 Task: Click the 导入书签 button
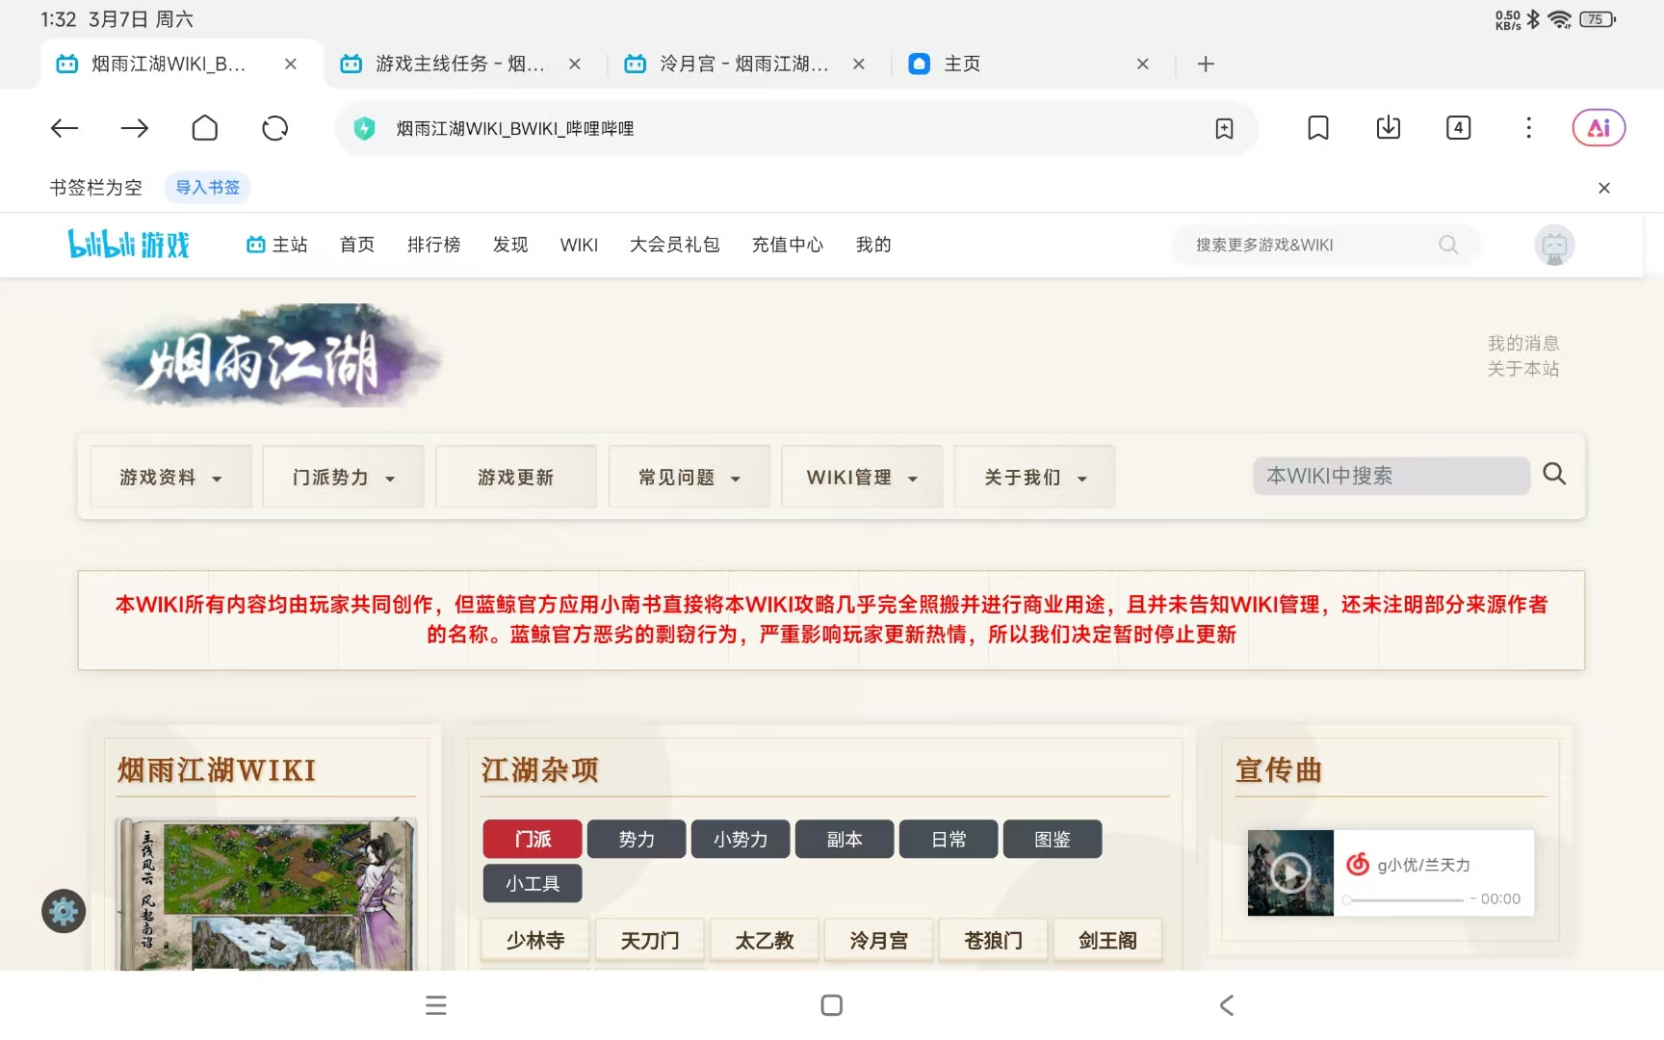tap(207, 188)
